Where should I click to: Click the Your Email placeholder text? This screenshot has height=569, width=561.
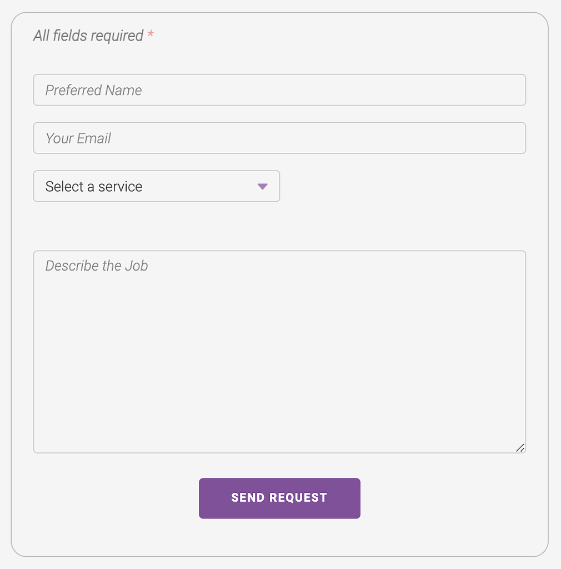click(79, 138)
